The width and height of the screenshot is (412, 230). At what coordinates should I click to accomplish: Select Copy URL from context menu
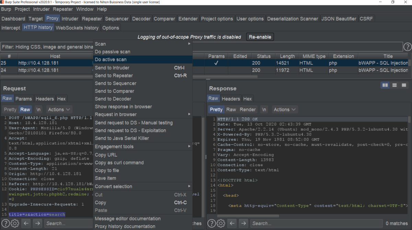point(142,155)
